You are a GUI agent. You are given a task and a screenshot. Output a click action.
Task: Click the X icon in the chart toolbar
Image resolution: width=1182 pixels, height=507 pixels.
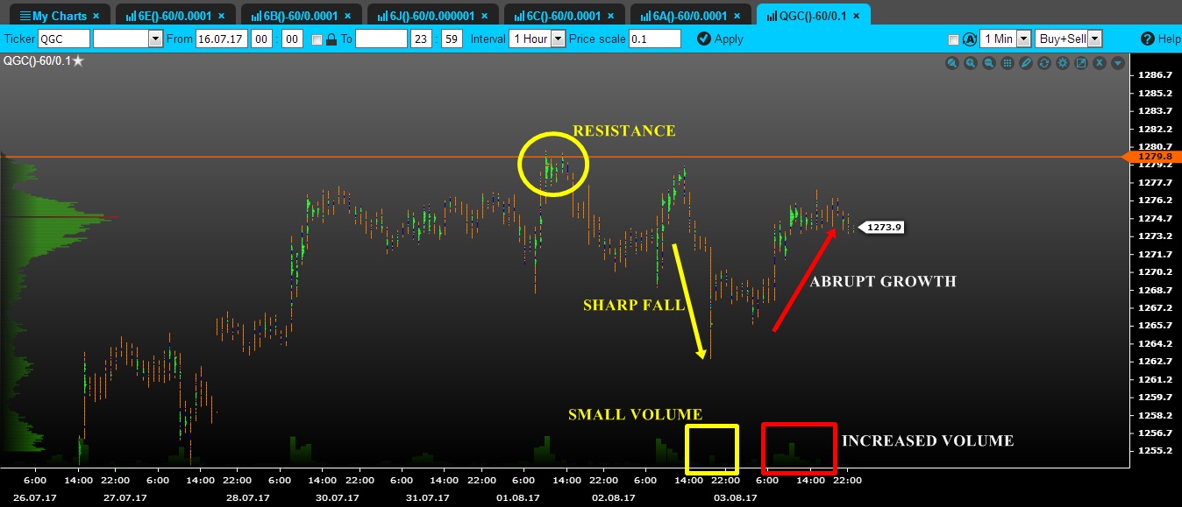coord(1100,63)
